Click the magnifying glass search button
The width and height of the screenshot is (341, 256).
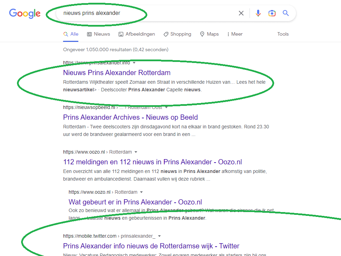tap(286, 13)
